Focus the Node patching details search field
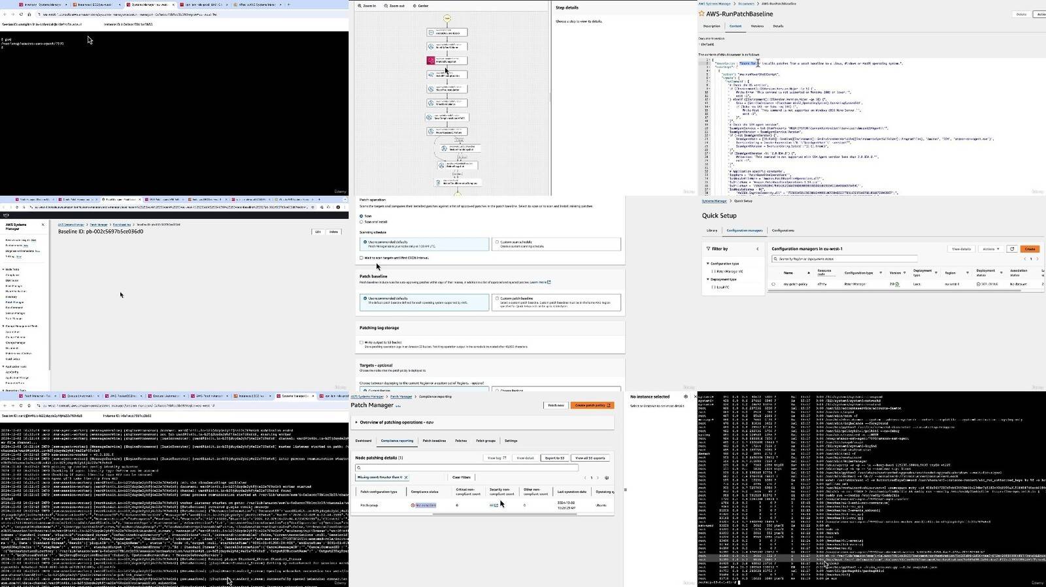1046x587 pixels. 467,468
